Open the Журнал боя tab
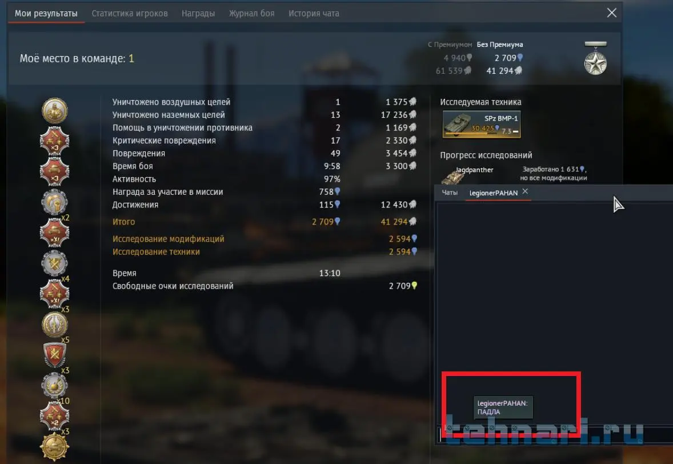The image size is (673, 464). [251, 13]
